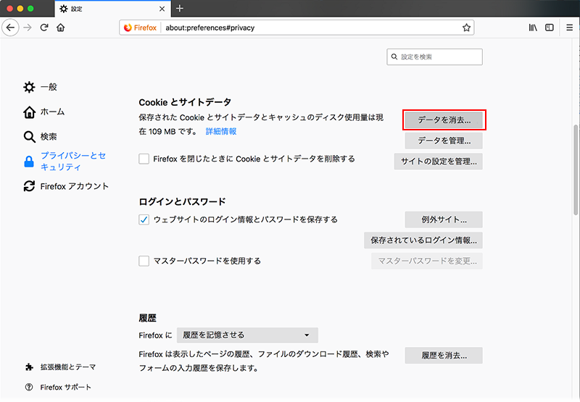This screenshot has width=580, height=402.
Task: Go to the home page icon in the toolbar
Action: coord(61,28)
